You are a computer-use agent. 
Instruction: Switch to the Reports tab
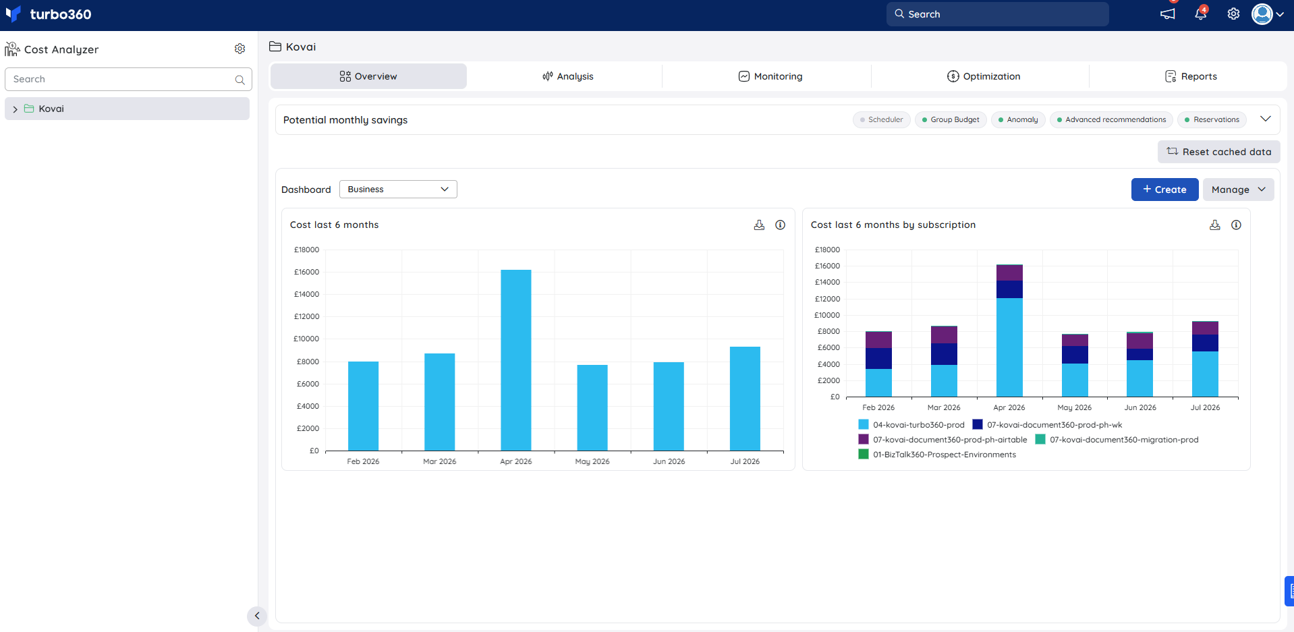coord(1191,76)
